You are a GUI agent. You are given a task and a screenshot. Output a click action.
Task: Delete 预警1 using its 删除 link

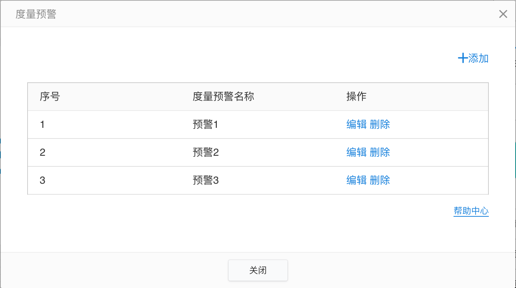point(380,125)
